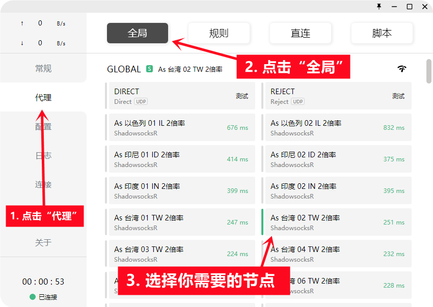Viewport: 433px width, 307px height.
Task: Open the 关于 about page
Action: pos(43,242)
